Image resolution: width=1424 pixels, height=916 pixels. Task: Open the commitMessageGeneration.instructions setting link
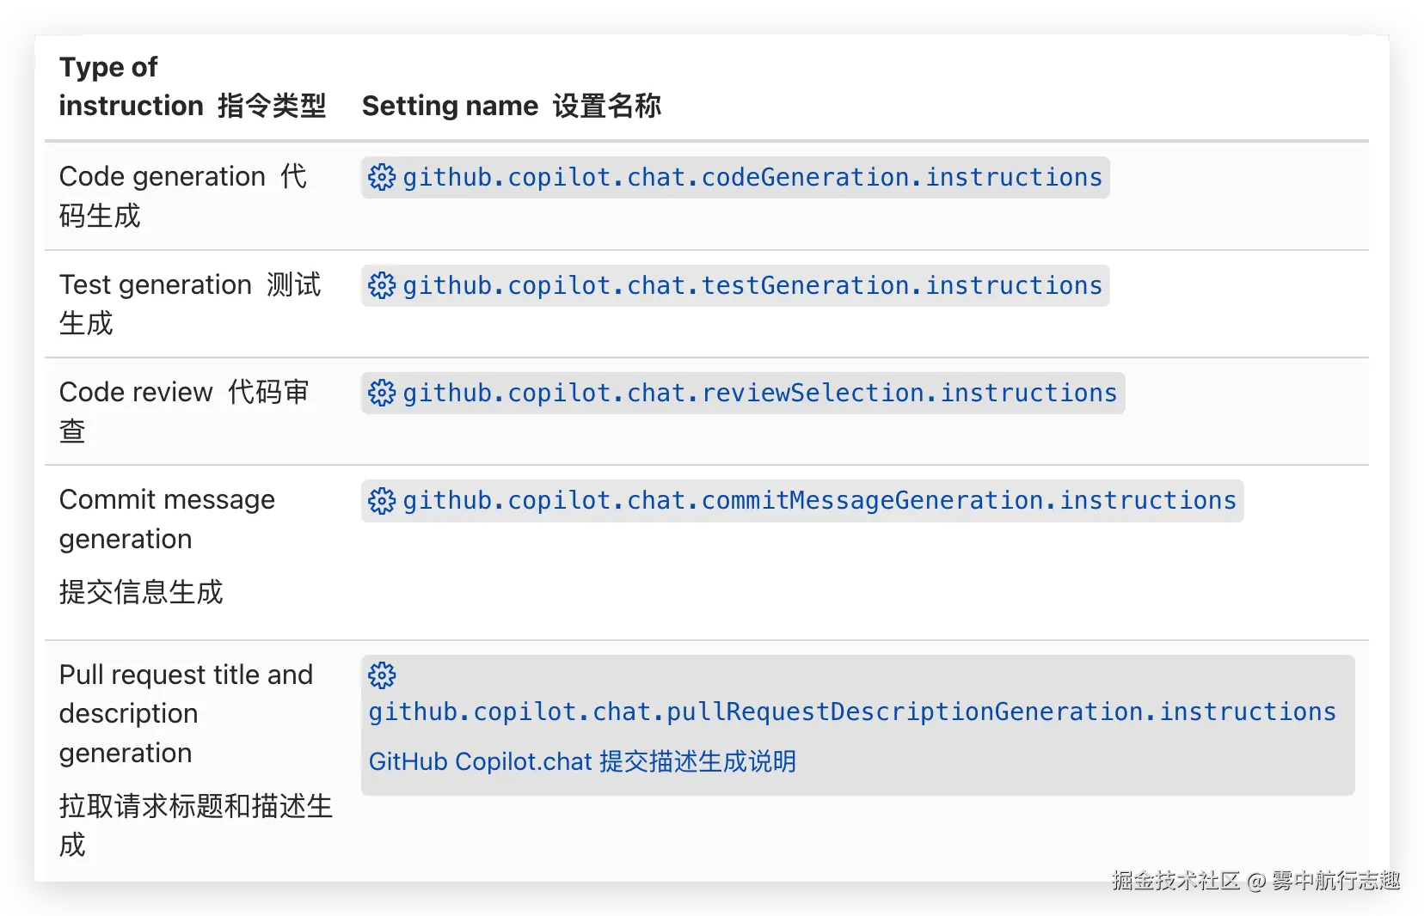pos(819,501)
